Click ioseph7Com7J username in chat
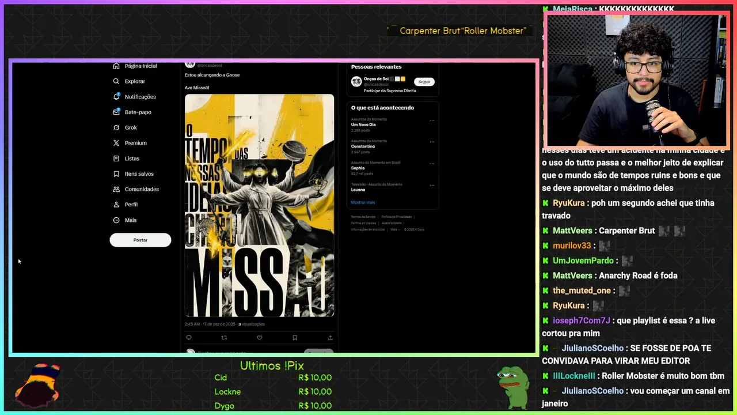 [581, 320]
